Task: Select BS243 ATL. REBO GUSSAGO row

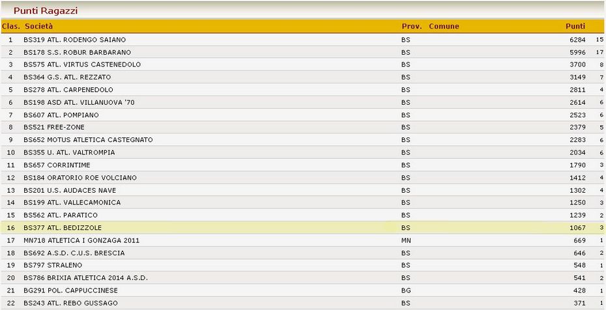Action: point(303,303)
